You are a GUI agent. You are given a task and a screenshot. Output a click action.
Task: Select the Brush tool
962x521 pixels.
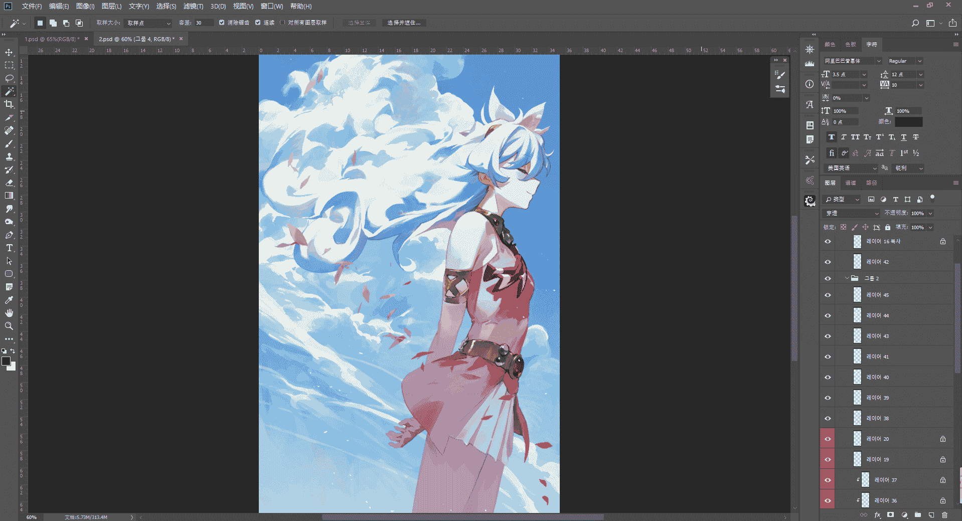(x=9, y=143)
